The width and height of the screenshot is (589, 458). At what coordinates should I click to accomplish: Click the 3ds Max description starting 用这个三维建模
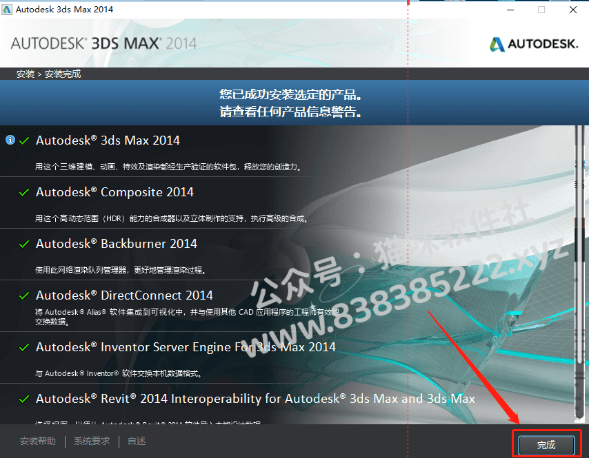click(169, 167)
